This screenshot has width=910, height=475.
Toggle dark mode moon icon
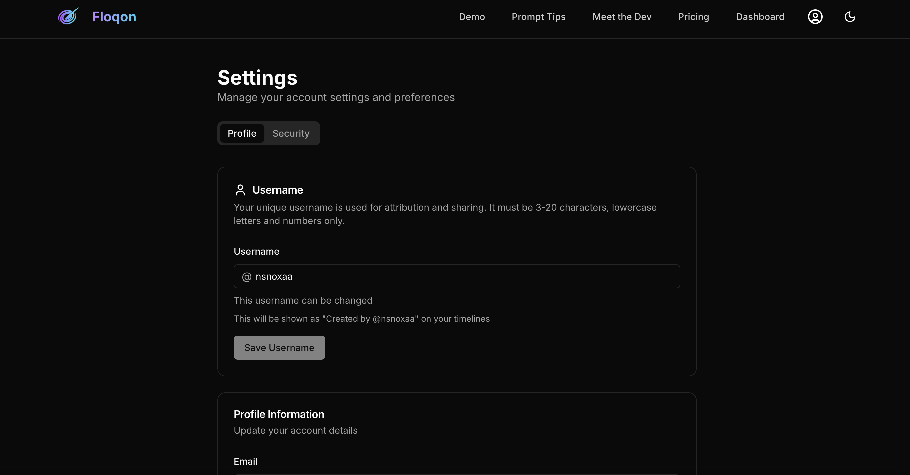click(x=850, y=17)
